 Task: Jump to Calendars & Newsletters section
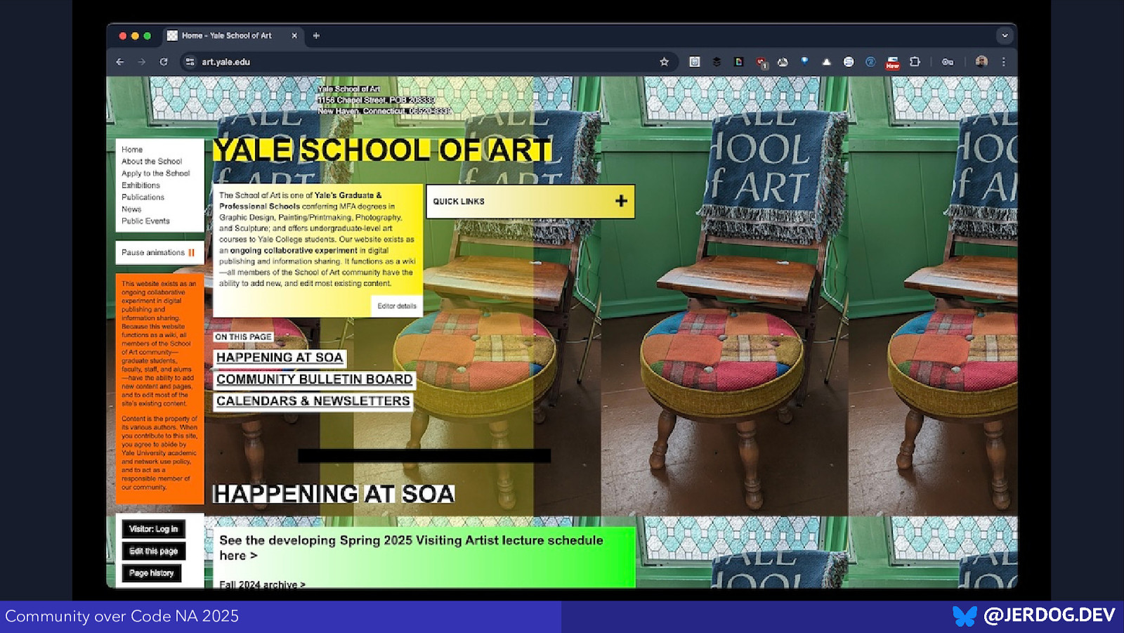click(313, 401)
